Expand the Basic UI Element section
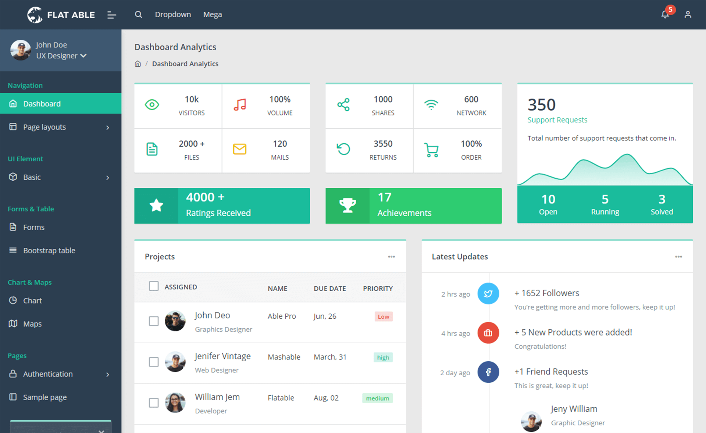Viewport: 706px width, 433px height. tap(61, 177)
